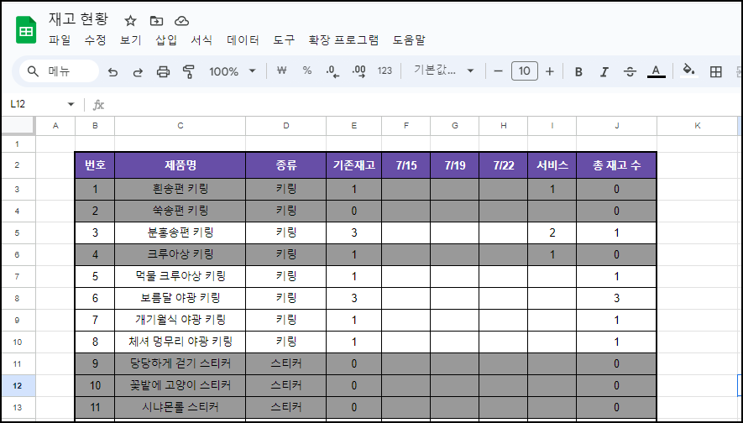Viewport: 743px width, 423px height.
Task: Decrease font size with minus button
Action: click(498, 71)
